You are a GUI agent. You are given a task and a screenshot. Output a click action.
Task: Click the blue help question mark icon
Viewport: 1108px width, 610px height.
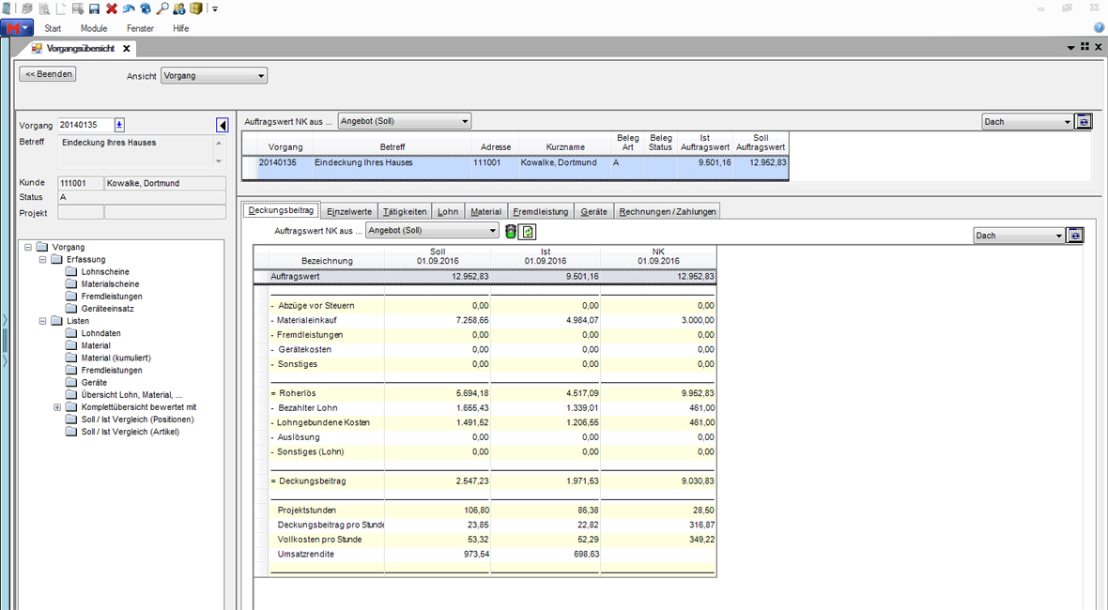[x=1099, y=28]
